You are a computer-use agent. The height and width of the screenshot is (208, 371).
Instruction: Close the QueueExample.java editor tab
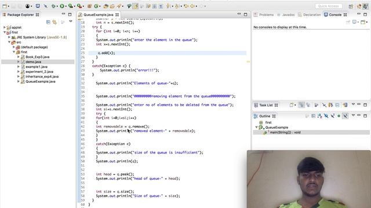tap(117, 14)
